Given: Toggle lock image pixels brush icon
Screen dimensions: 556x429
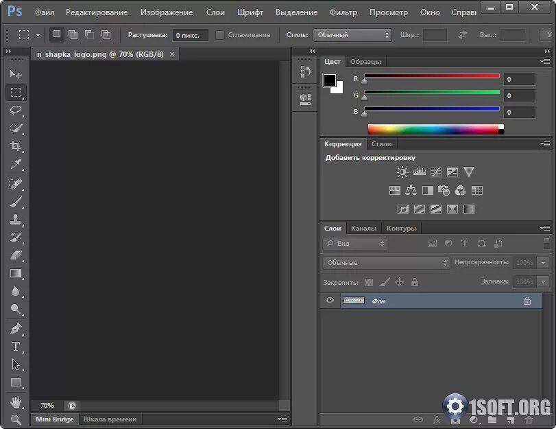Looking at the screenshot, I should click(x=385, y=282).
